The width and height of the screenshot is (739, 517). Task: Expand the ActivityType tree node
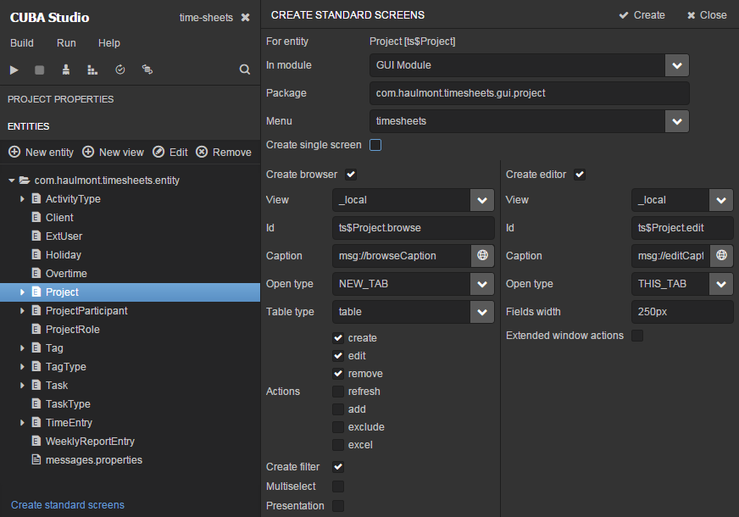pos(22,199)
